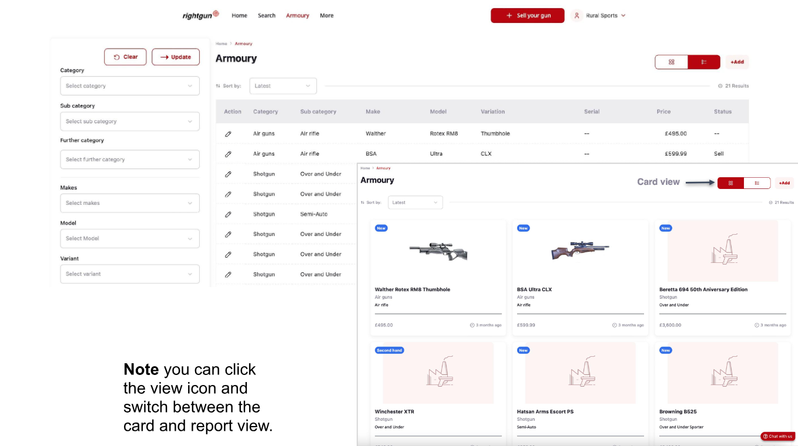Click the Sell your gun button
This screenshot has width=798, height=446.
click(528, 15)
